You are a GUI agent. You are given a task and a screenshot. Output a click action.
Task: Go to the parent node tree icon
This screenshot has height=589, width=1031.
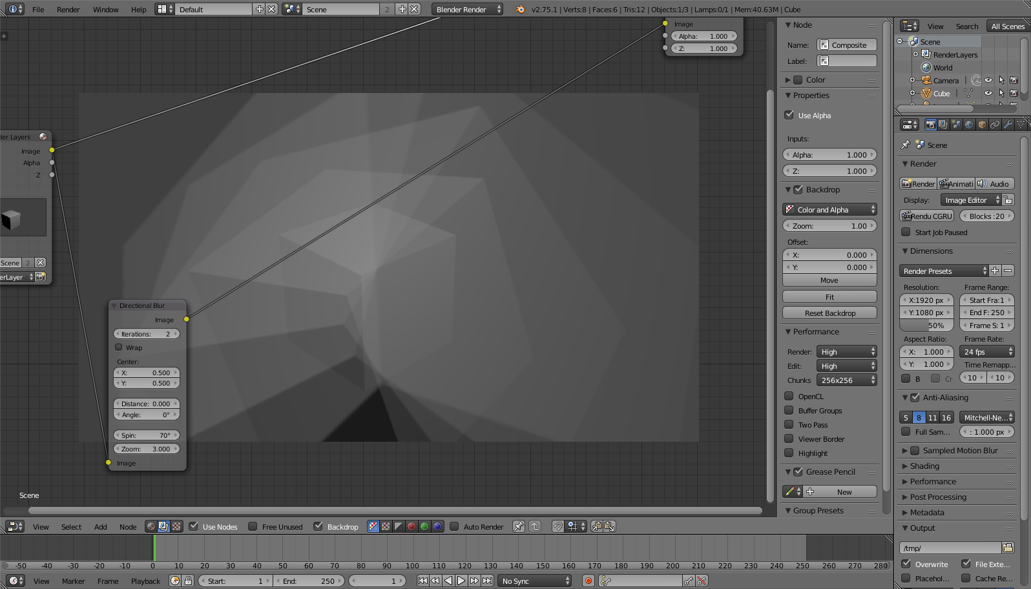coord(535,526)
